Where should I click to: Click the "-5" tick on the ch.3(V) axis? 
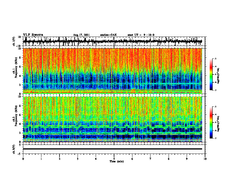point(20,154)
